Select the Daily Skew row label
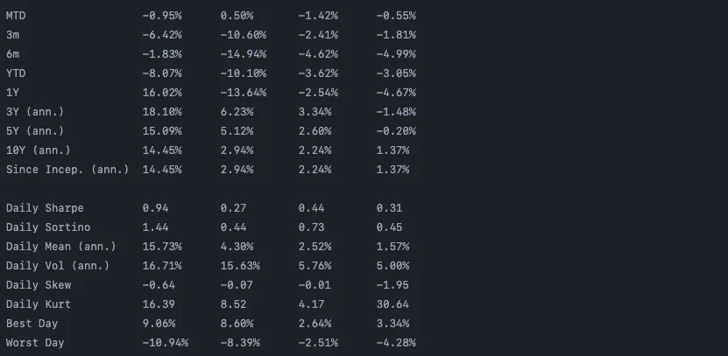Screen dimensions: 728x356 coord(39,285)
